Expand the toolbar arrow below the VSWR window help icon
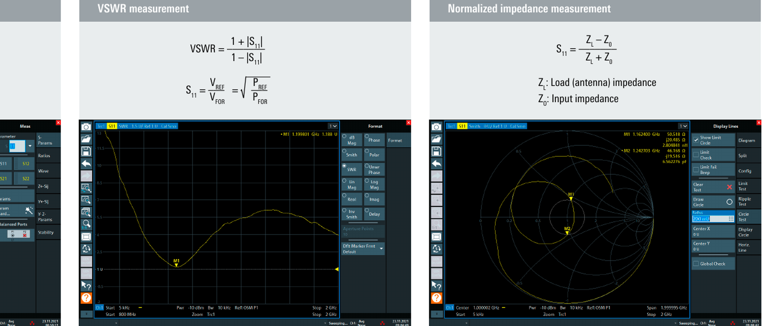Viewport: 766px width, 326px height. point(86,314)
